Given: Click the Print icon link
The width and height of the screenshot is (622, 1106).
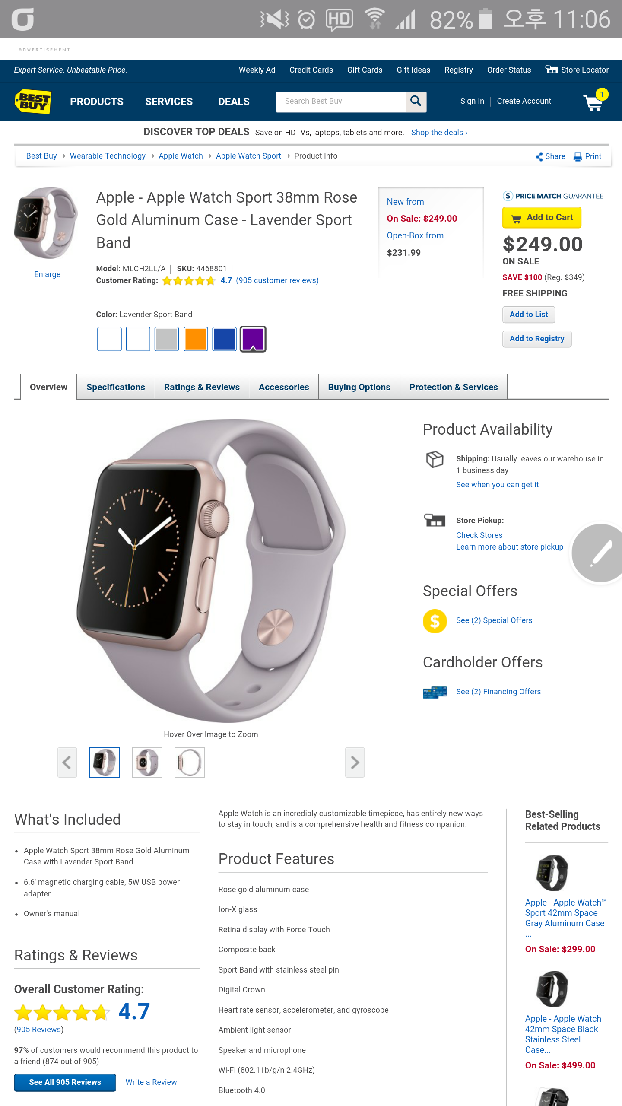Looking at the screenshot, I should pyautogui.click(x=587, y=156).
